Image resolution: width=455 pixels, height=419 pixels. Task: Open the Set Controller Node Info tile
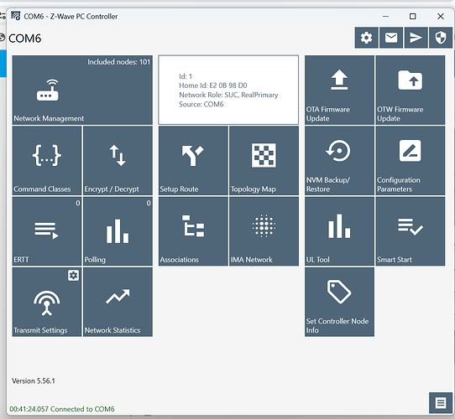[339, 302]
